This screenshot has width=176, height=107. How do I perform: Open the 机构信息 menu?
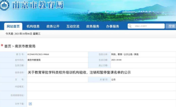(x=33, y=26)
